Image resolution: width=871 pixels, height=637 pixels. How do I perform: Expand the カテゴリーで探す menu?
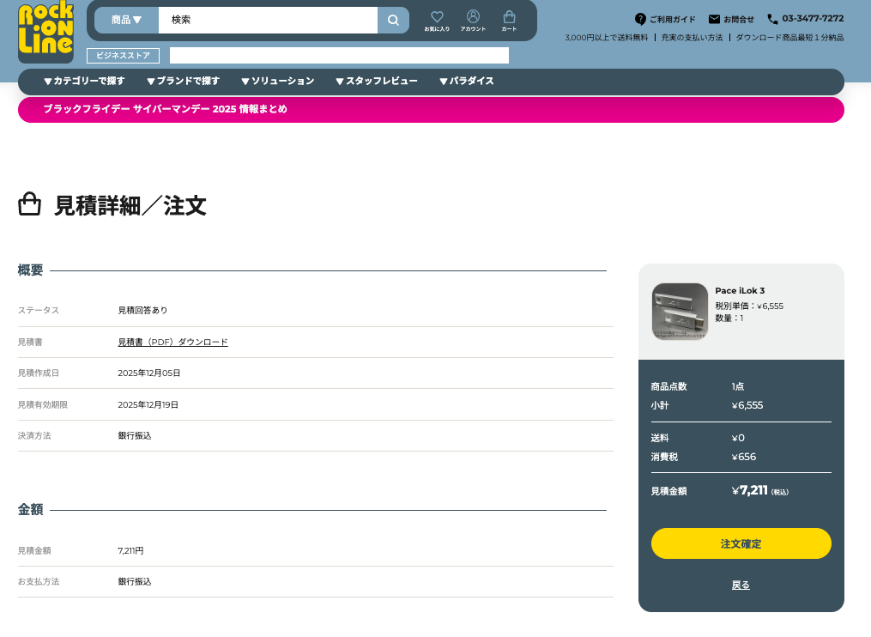(84, 82)
